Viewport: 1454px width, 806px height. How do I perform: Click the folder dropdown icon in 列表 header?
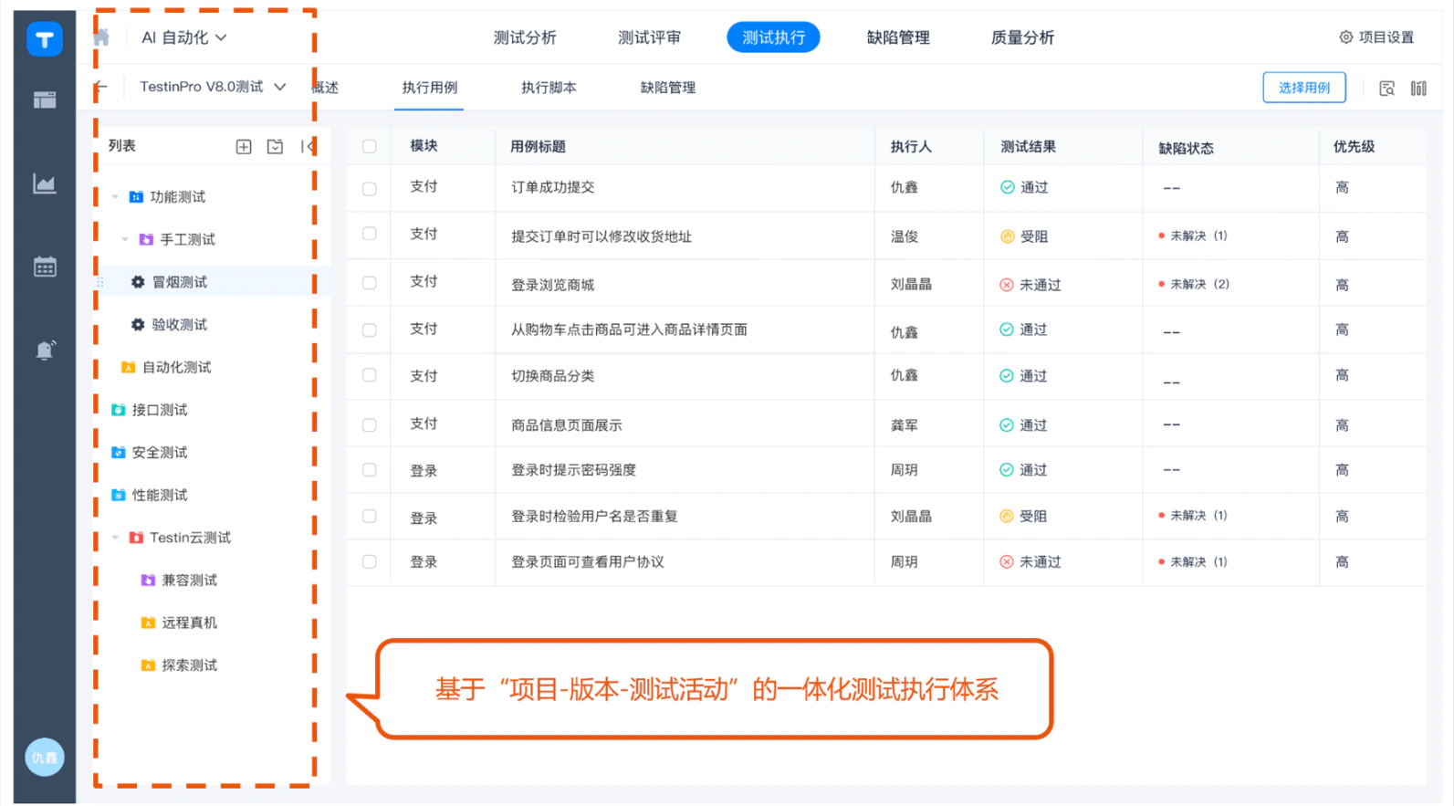[275, 146]
